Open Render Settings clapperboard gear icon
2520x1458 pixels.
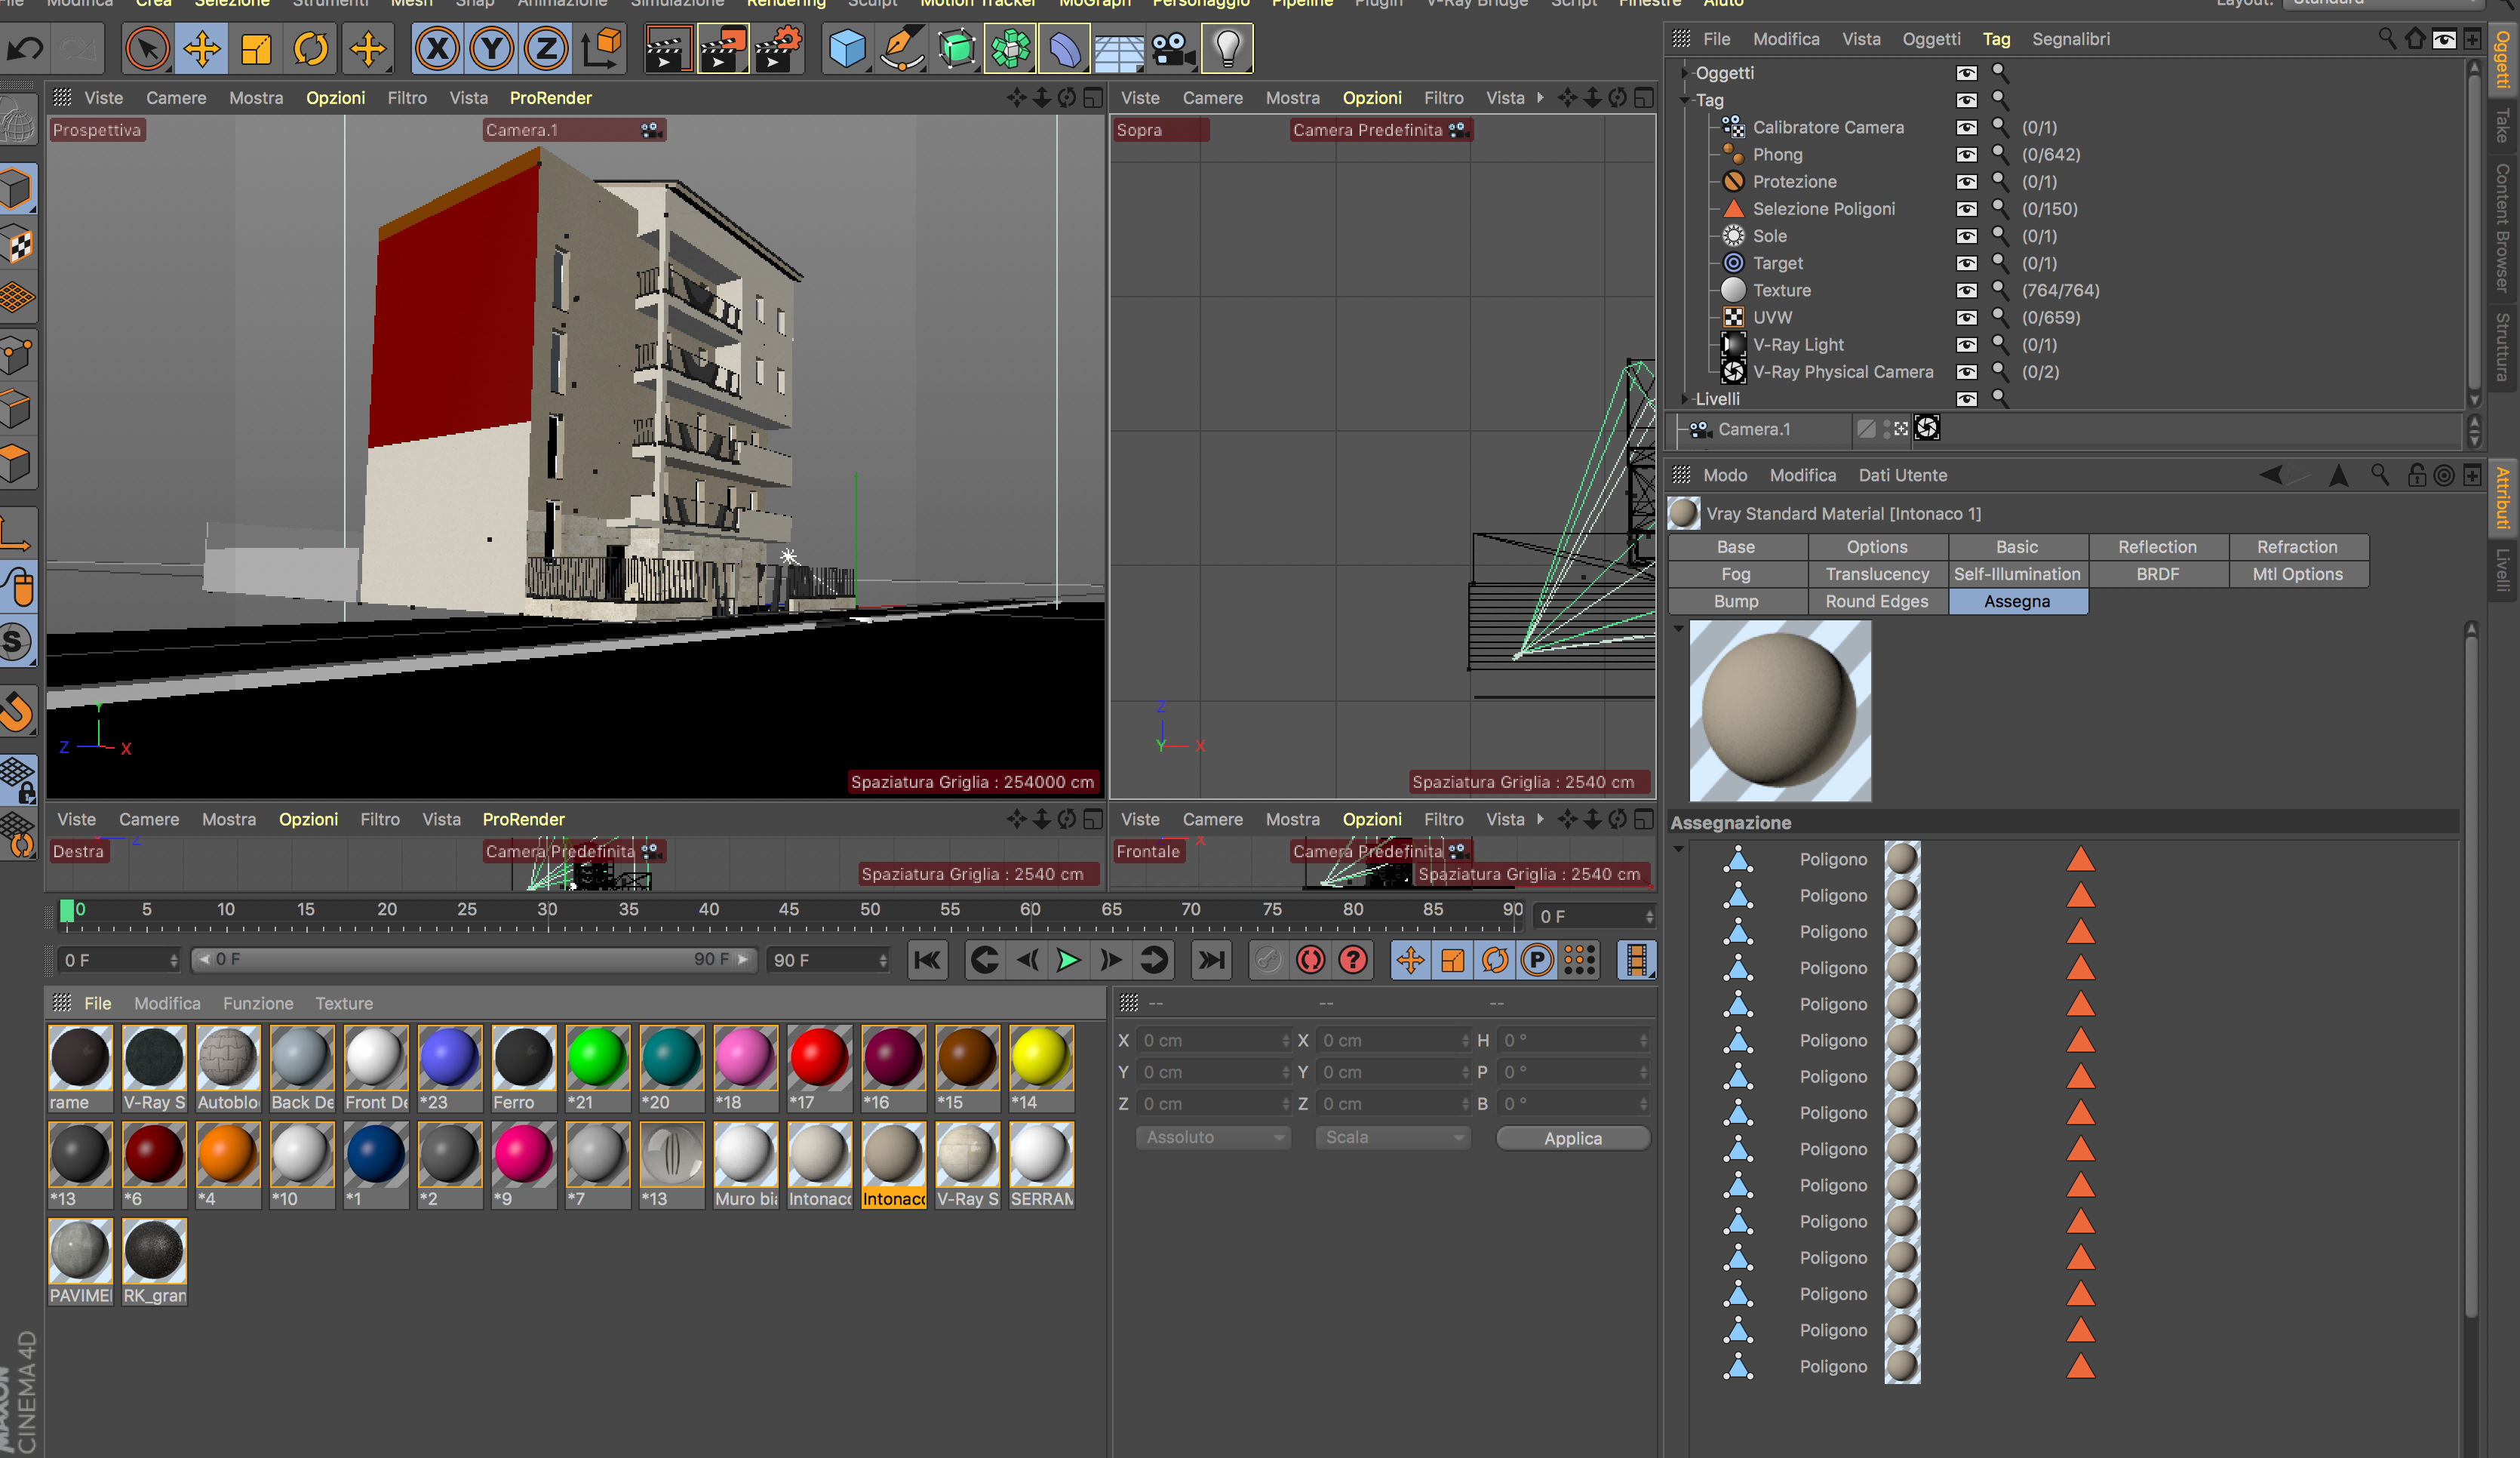[x=778, y=48]
